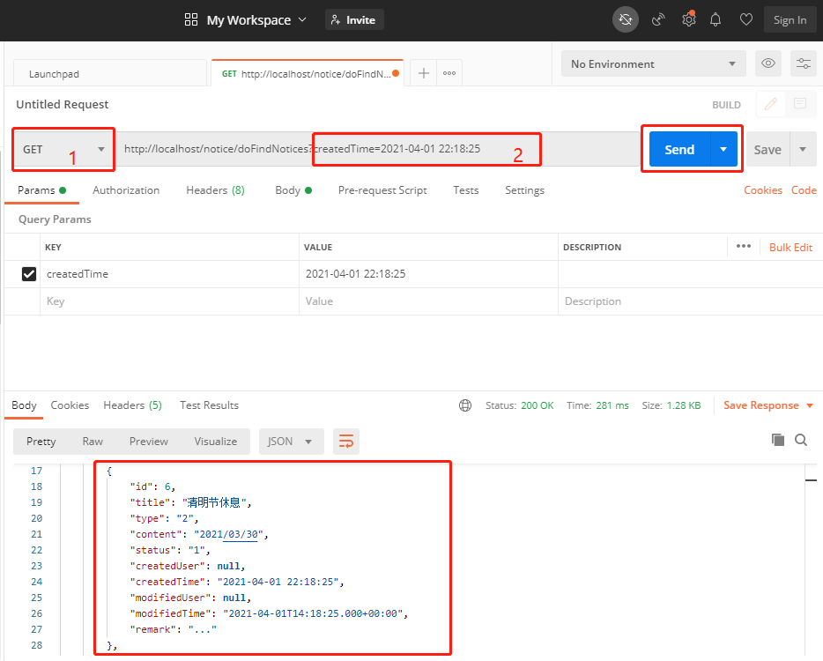Open the request Settings tab
The height and width of the screenshot is (661, 823).
coord(524,190)
